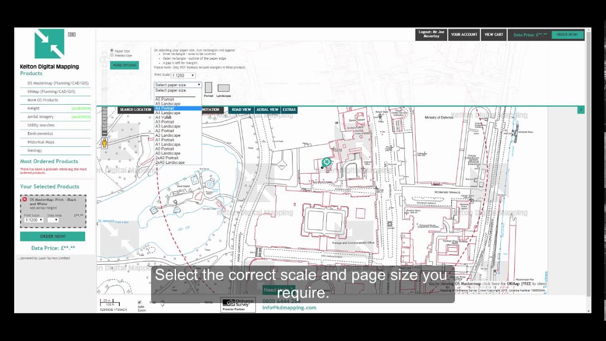Click the small icon beside the logo
The image size is (606, 341).
[x=71, y=34]
